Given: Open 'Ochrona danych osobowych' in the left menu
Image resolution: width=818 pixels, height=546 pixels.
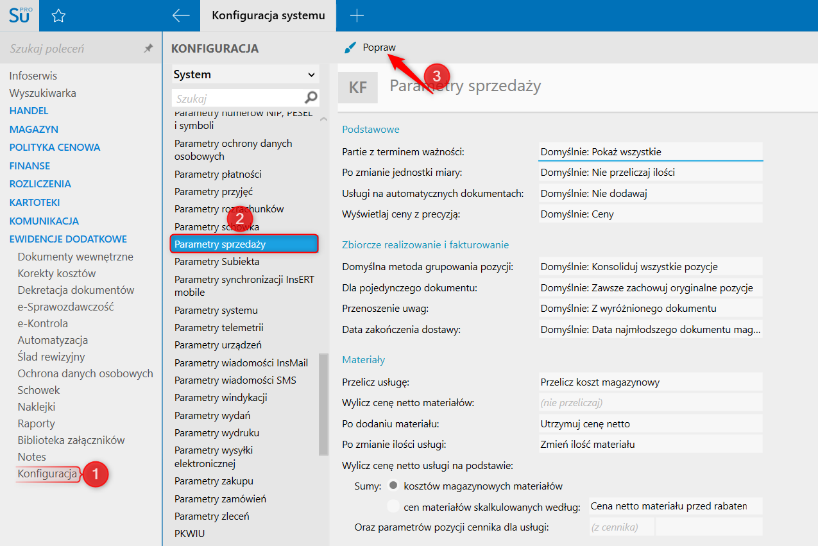Looking at the screenshot, I should pos(85,373).
